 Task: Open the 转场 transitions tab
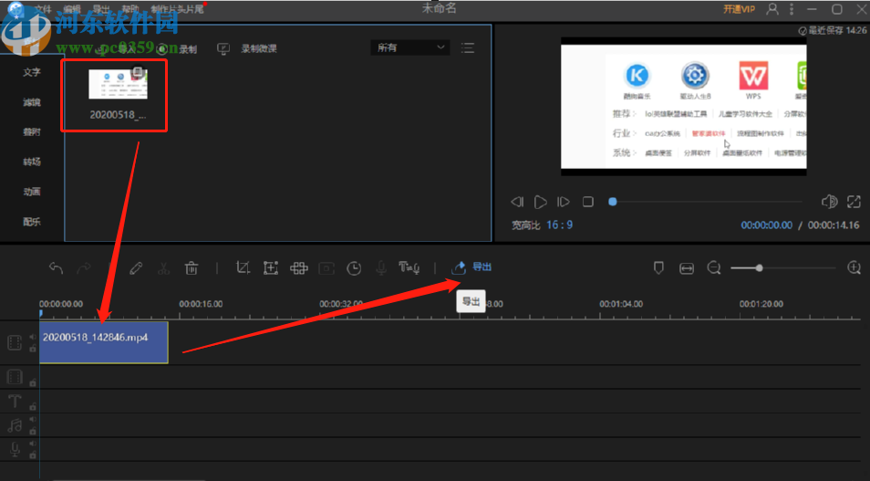[x=32, y=162]
